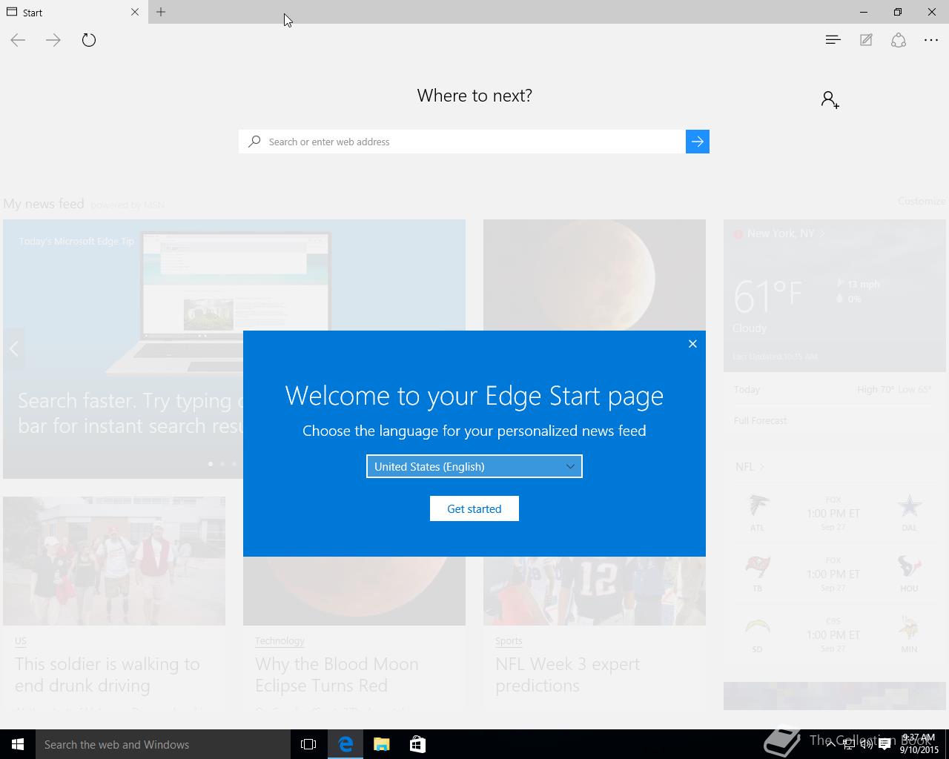Screen dimensions: 949x759
Task: Click the Share icon in the toolbar
Action: 899,40
